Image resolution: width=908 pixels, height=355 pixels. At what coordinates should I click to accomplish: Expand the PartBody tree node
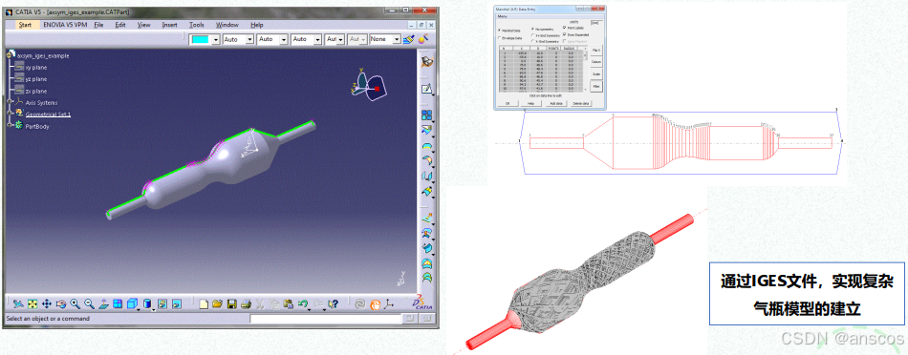pos(10,125)
